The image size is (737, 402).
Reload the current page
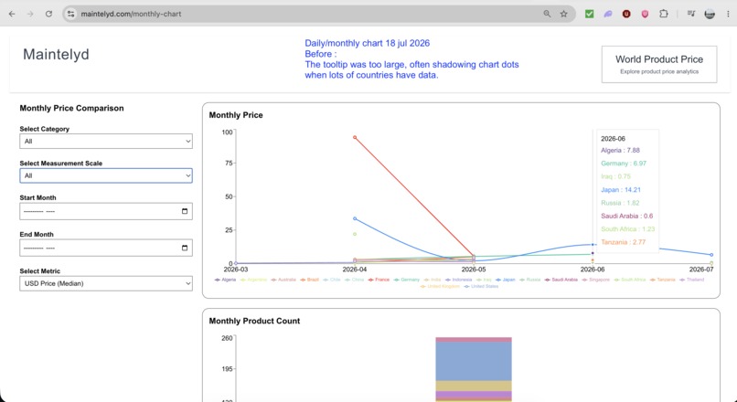coord(48,14)
